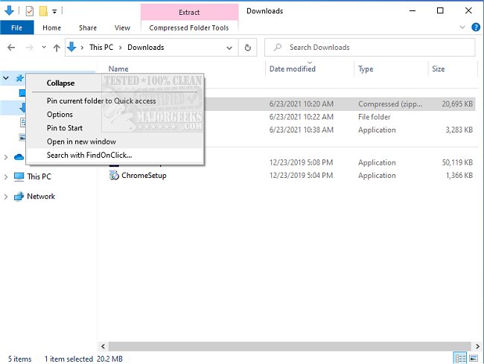Viewport: 484px width, 364px height.
Task: Switch to the View ribbon tab
Action: (122, 28)
